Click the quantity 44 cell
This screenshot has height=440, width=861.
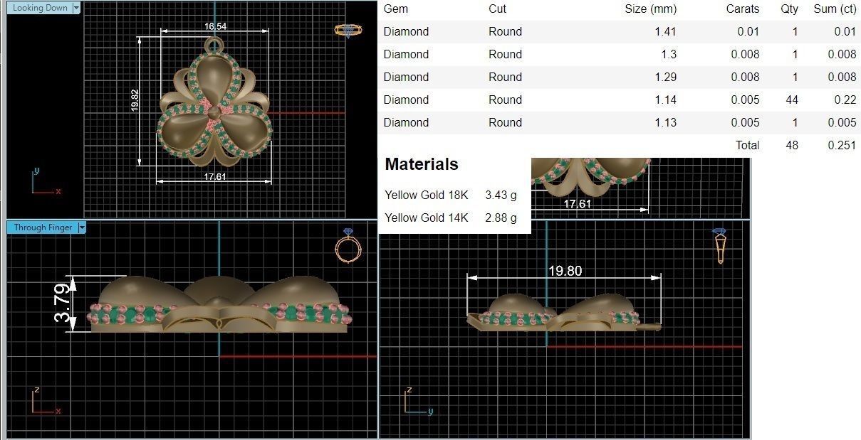(x=792, y=100)
